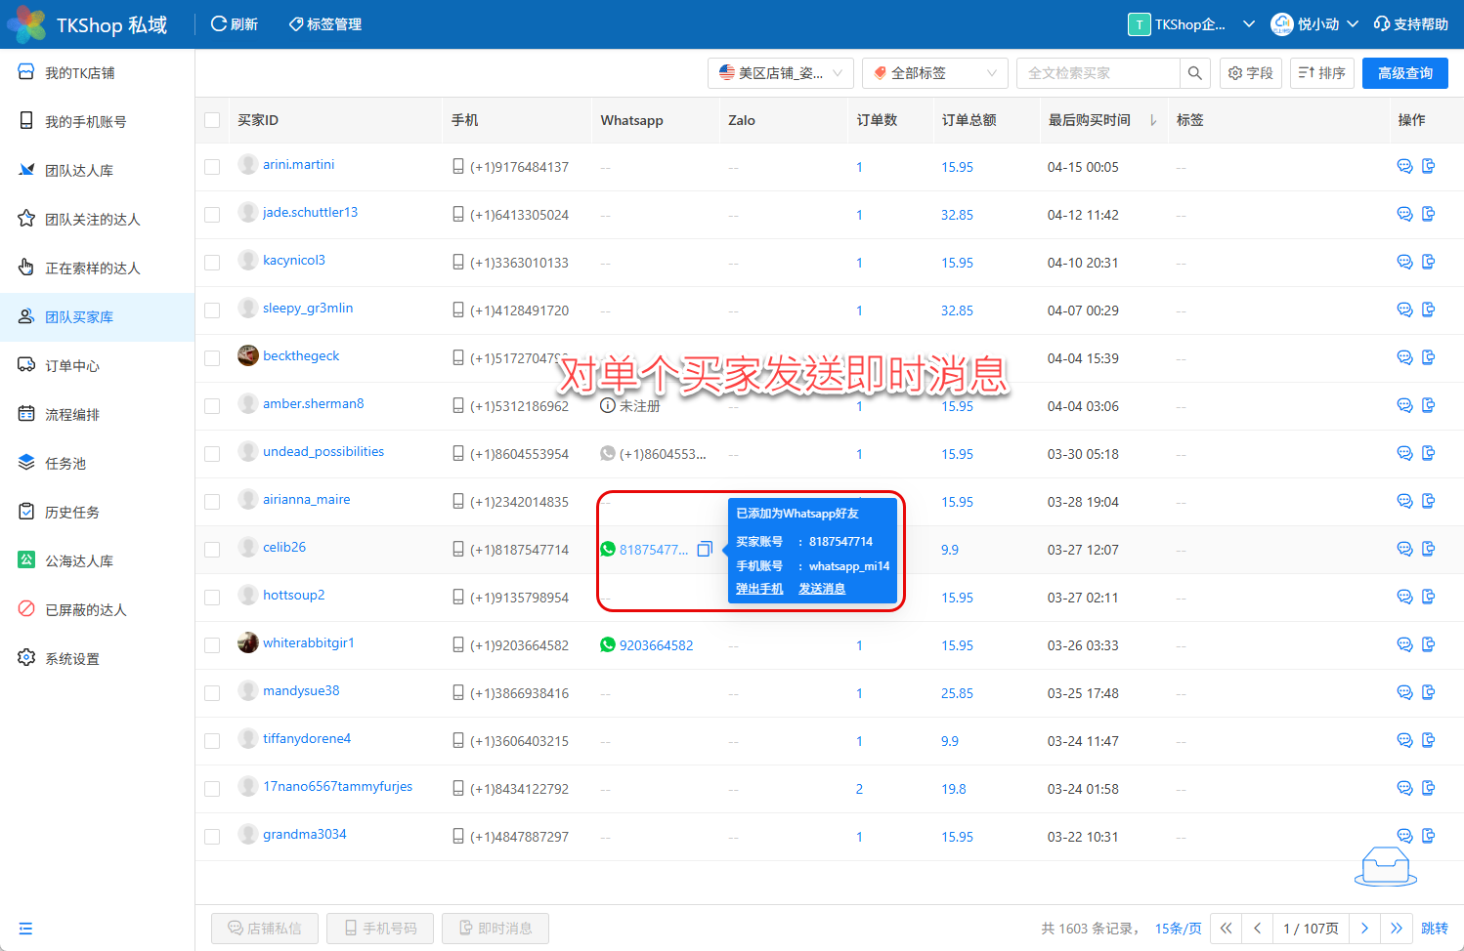Viewport: 1464px width, 951px height.
Task: Open chat icon for beckthegeck
Action: click(1404, 357)
